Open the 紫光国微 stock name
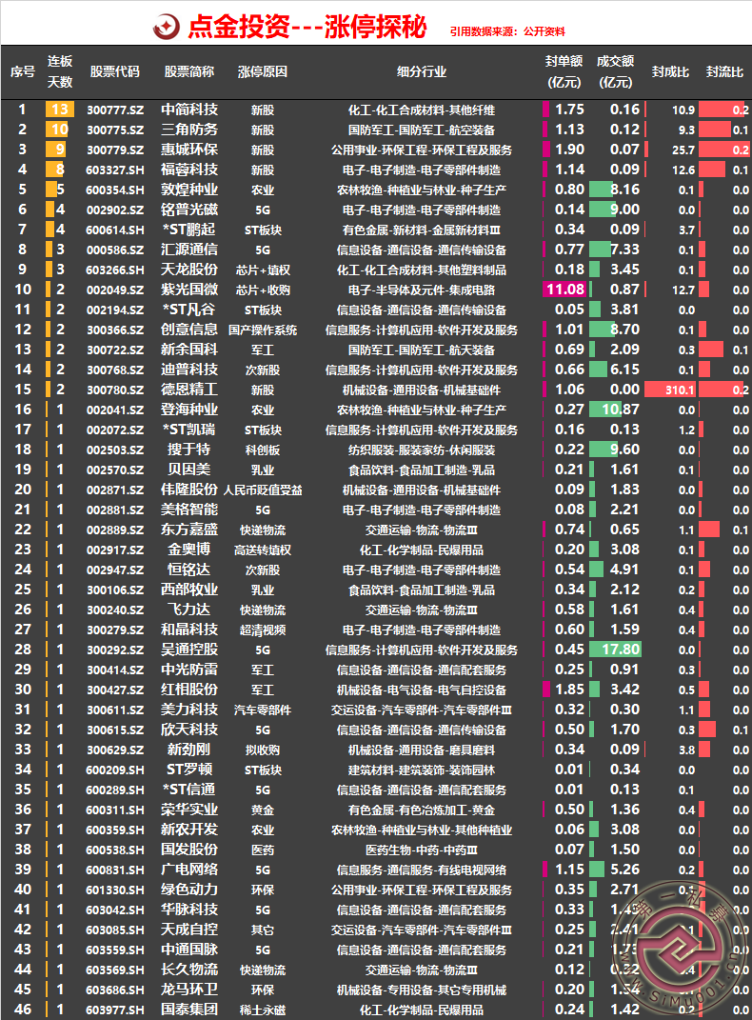The width and height of the screenshot is (752, 1020). coord(189,290)
